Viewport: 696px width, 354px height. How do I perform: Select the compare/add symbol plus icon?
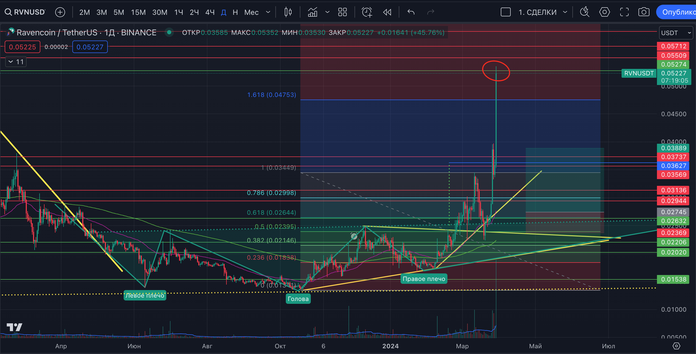point(60,12)
